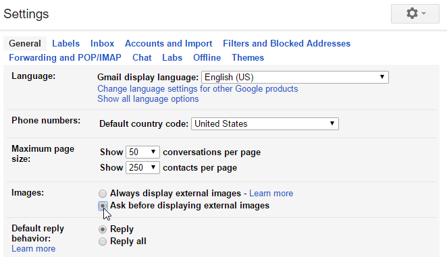Click Change language settings for other Google products
Image resolution: width=447 pixels, height=257 pixels.
click(198, 89)
